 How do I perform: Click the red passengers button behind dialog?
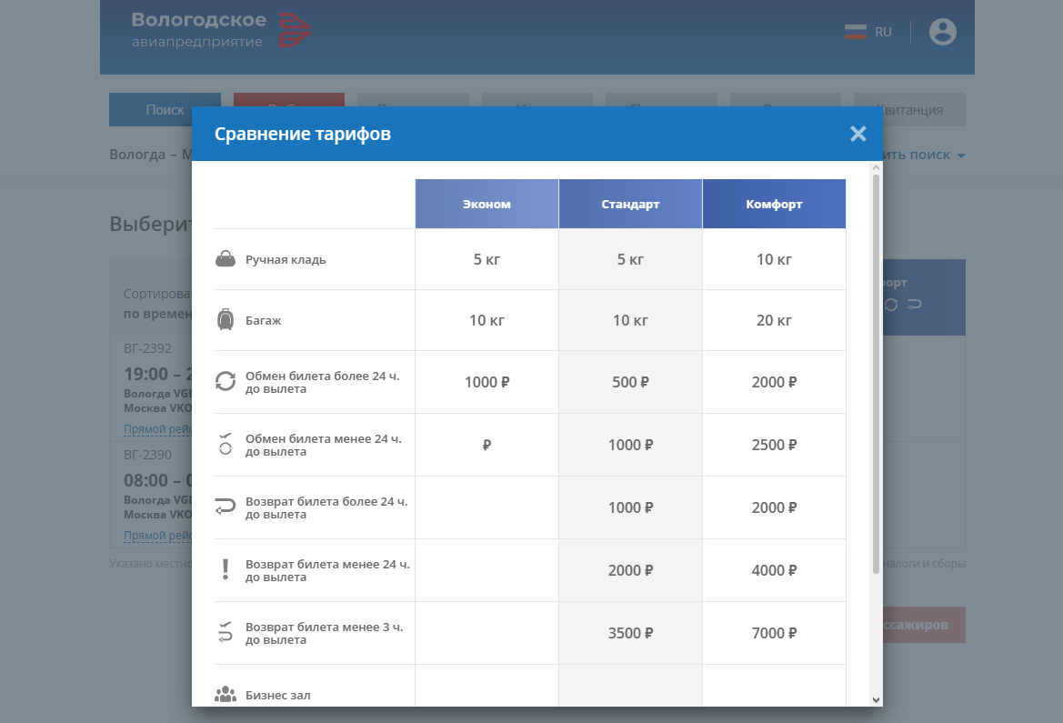click(x=924, y=625)
